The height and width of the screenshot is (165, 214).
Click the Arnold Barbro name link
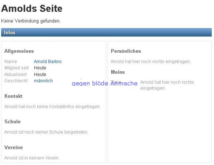(x=48, y=61)
